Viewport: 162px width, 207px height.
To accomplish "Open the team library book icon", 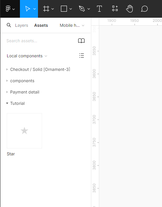I will (x=81, y=41).
